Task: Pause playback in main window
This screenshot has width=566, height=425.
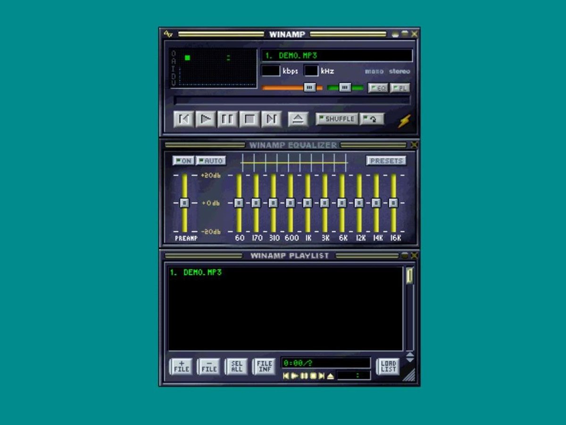Action: (227, 119)
